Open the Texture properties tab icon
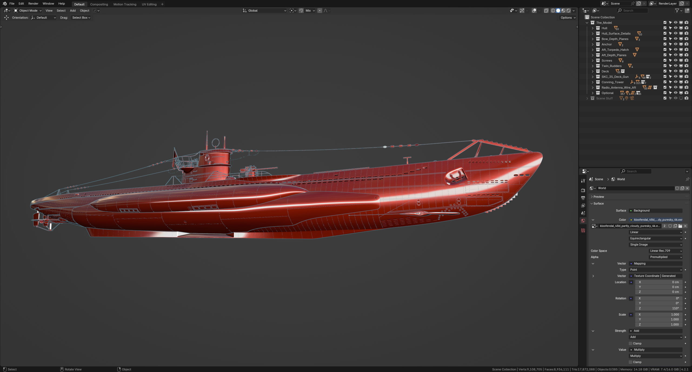Screen dimensions: 692x372 [x=583, y=230]
